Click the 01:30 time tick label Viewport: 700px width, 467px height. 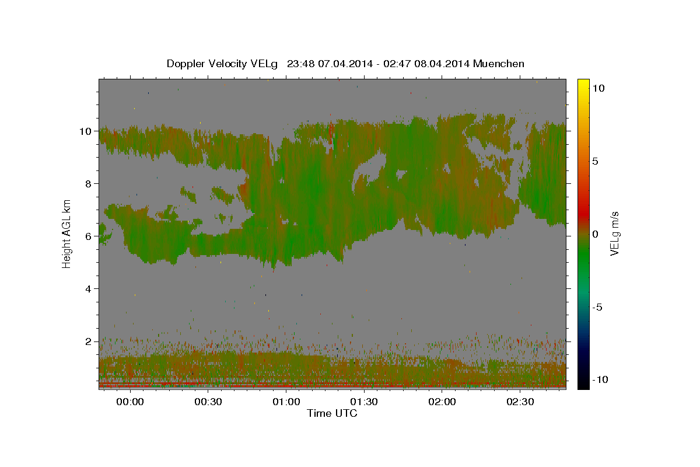364,402
